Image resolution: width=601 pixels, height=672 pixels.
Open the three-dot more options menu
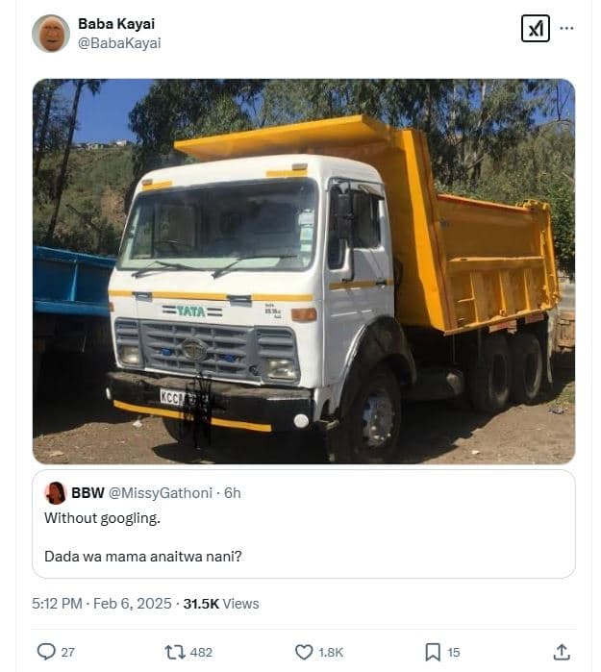[567, 29]
